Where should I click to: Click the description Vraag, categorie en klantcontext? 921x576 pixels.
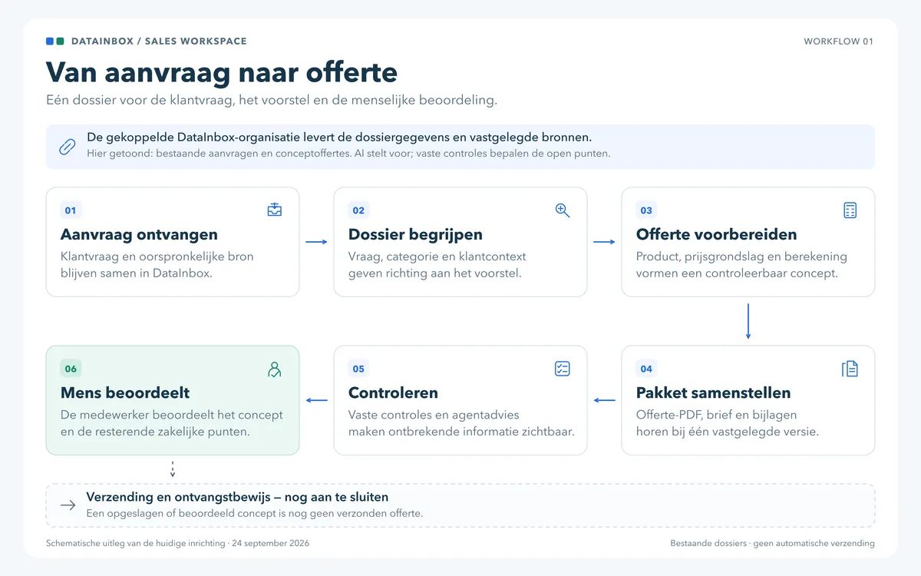tap(437, 264)
